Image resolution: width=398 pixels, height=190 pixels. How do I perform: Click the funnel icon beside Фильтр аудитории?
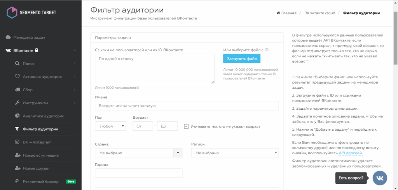(x=17, y=129)
